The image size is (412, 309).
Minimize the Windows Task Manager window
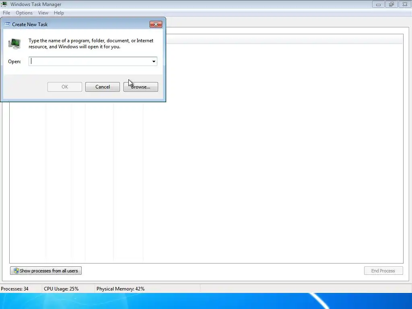(378, 4)
